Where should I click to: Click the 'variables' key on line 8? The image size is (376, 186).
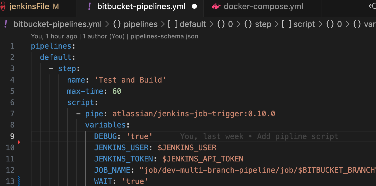105,125
